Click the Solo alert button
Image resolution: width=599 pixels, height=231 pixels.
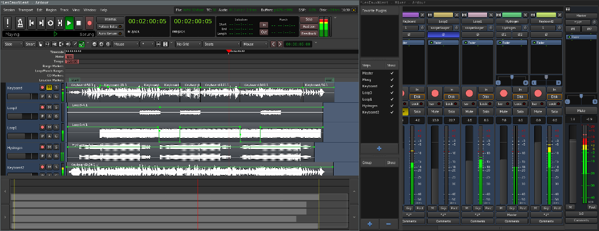coord(309,20)
